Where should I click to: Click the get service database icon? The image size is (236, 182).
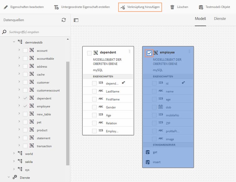pyautogui.click(x=148, y=152)
